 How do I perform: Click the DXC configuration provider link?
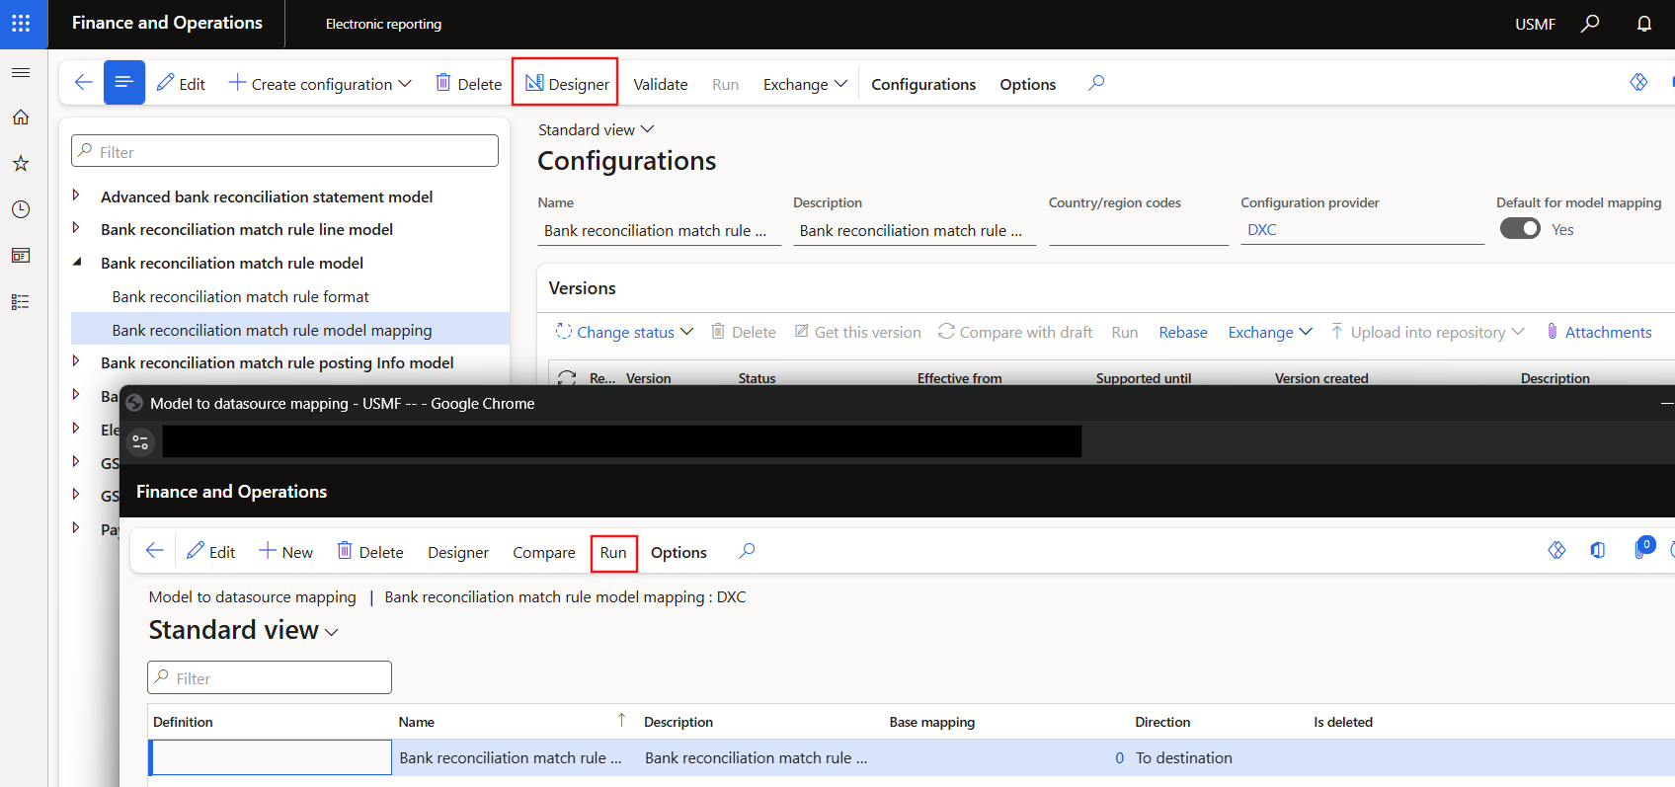click(x=1261, y=230)
